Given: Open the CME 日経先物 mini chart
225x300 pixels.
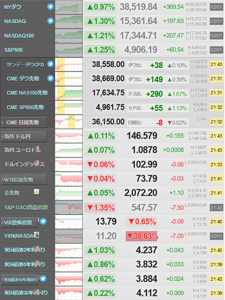Looking at the screenshot, I should click(69, 122).
